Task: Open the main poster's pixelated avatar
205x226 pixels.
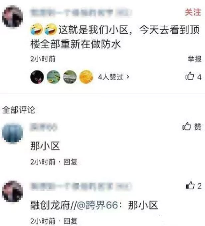Action: point(13,16)
